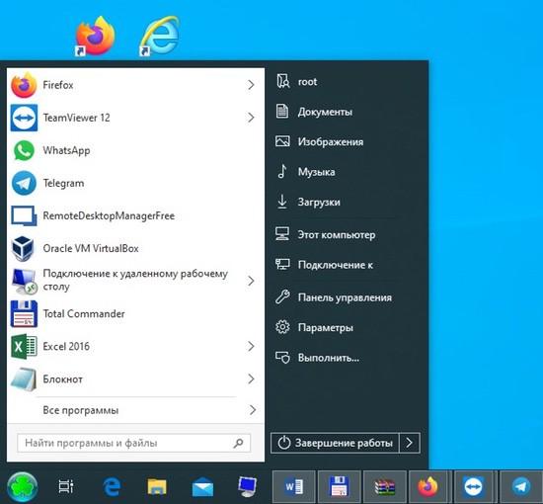543x504 pixels.
Task: Launch Total Commander from the Start menu
Action: 135,313
